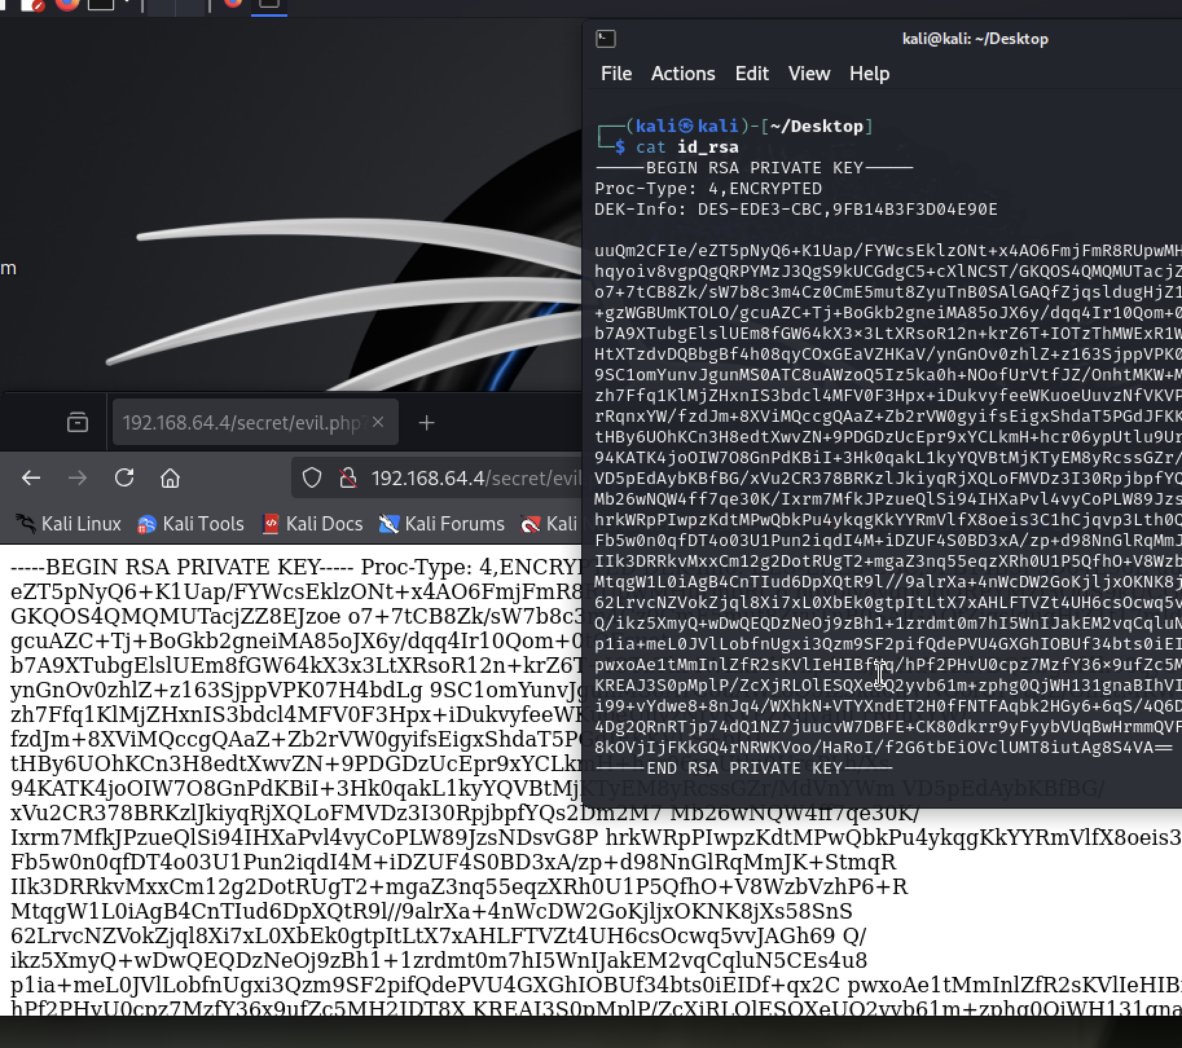1182x1048 pixels.
Task: Go to the browser Home page
Action: [170, 478]
